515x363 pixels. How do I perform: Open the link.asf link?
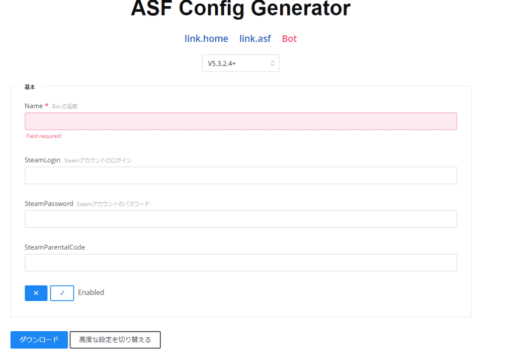point(255,38)
